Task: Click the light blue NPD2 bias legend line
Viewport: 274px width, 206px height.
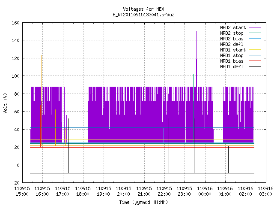Action: [x=255, y=38]
